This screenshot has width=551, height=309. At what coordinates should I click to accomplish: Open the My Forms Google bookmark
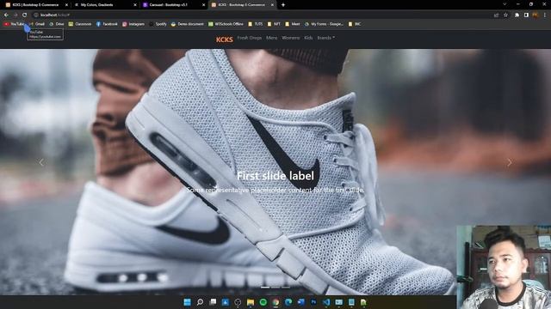[324, 24]
